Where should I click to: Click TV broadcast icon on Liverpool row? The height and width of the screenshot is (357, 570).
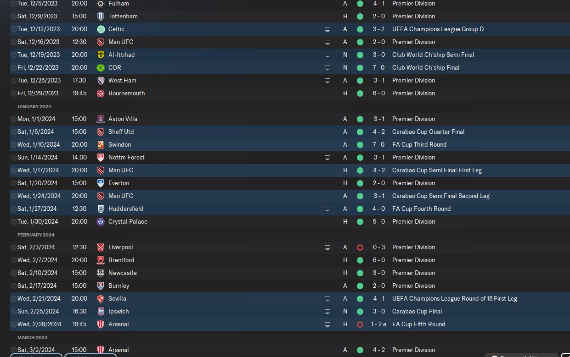(327, 247)
